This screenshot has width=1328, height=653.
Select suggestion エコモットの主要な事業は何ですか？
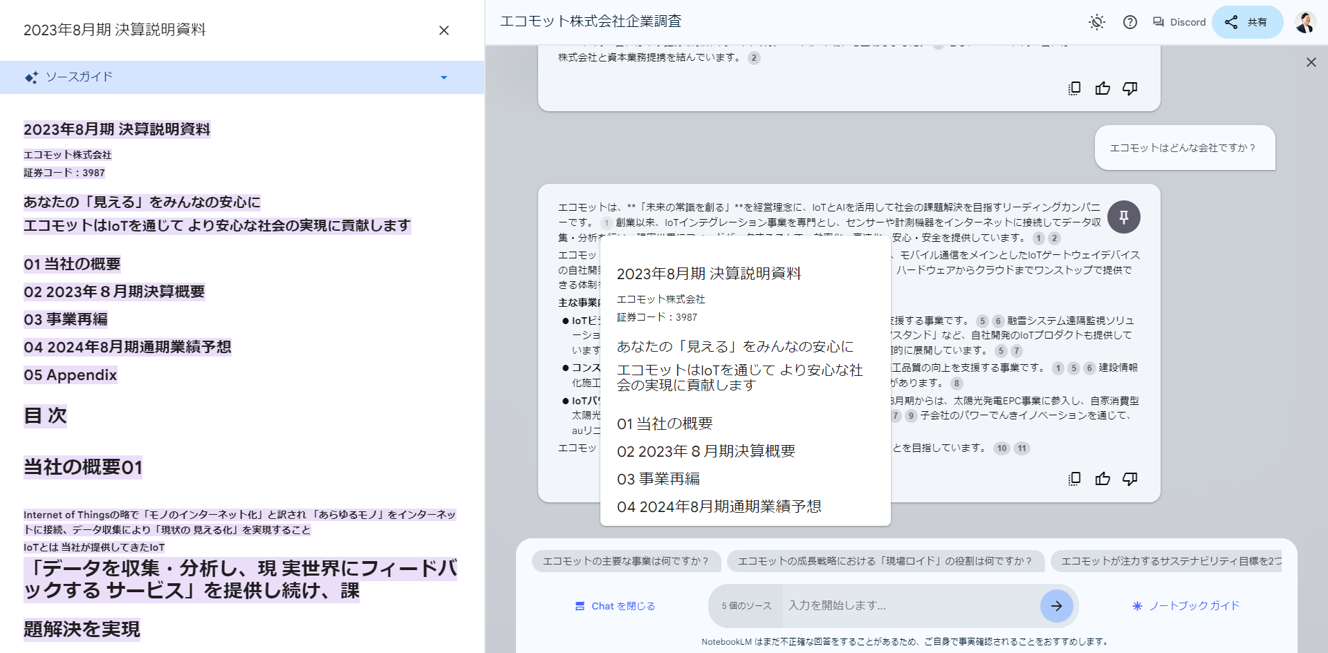point(626,561)
